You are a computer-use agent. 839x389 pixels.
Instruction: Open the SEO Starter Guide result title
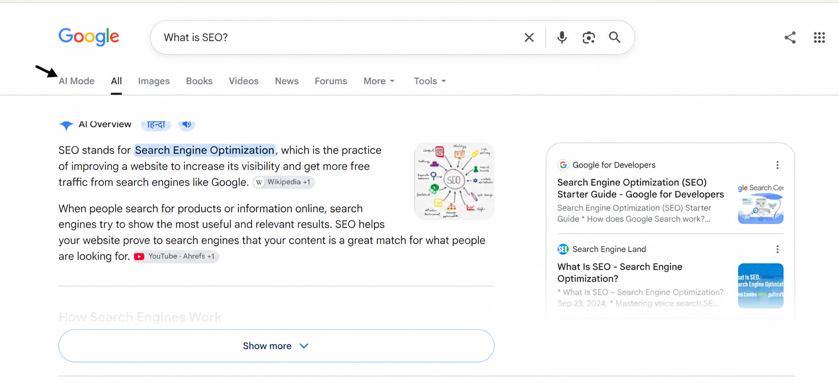pos(640,188)
